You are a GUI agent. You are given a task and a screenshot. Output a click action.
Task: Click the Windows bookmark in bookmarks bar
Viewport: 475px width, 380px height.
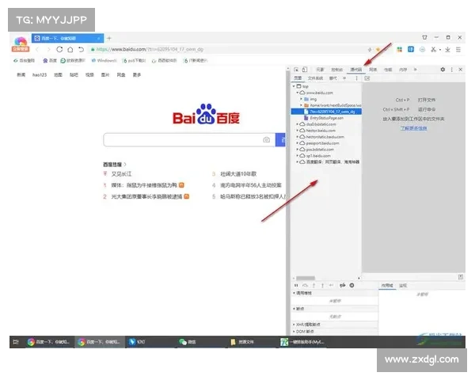click(104, 61)
